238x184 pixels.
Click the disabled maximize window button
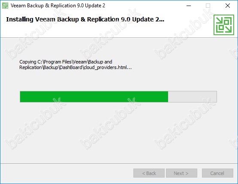pyautogui.click(x=208, y=6)
